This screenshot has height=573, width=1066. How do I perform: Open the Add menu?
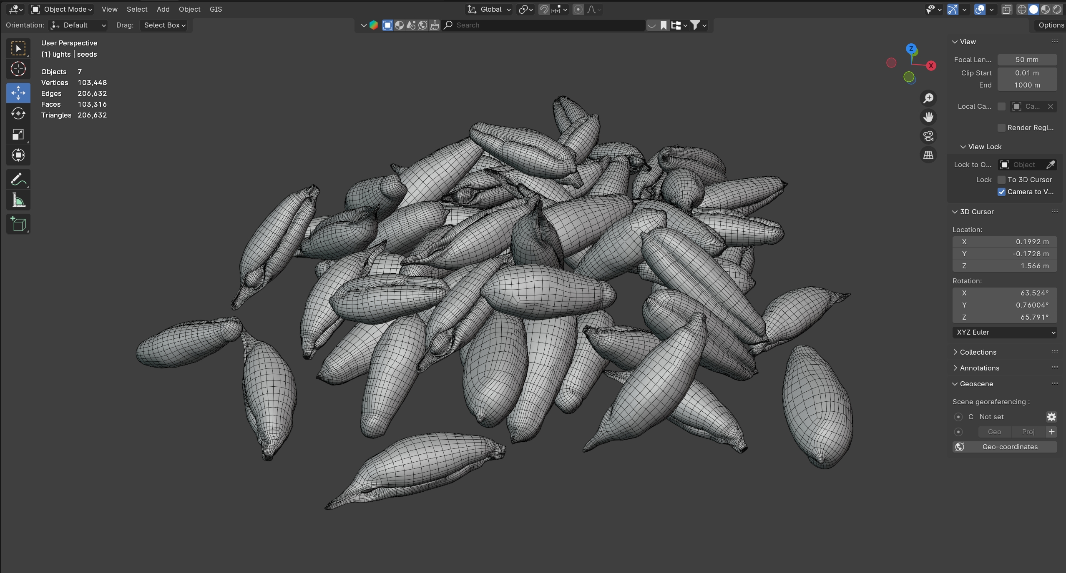pos(163,9)
